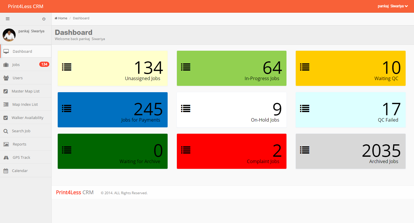
Task: Click the Print4Less CRM header brand
Action: 26,6
